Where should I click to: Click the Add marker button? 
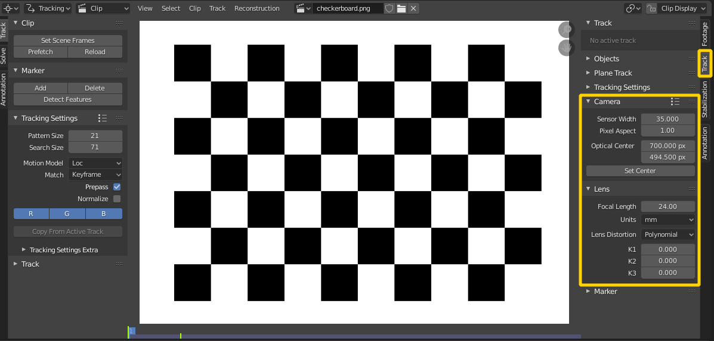(41, 88)
